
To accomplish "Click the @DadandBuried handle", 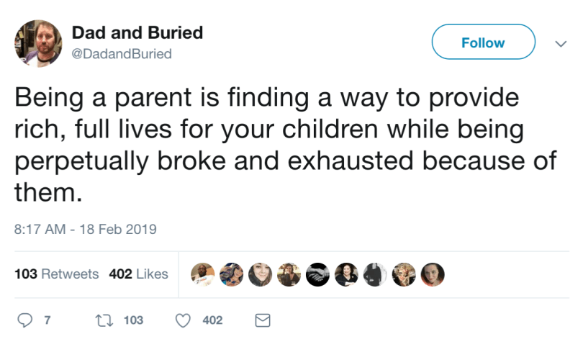I will (x=122, y=54).
